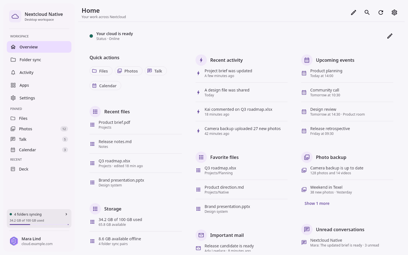Screen dimensions: 408x255
Task: Click the calendar icon beside Product planning
Action: pos(304,73)
